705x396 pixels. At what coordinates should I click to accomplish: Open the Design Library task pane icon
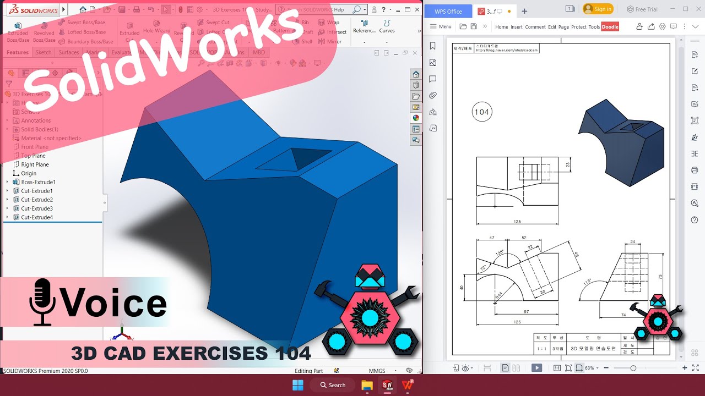click(416, 85)
